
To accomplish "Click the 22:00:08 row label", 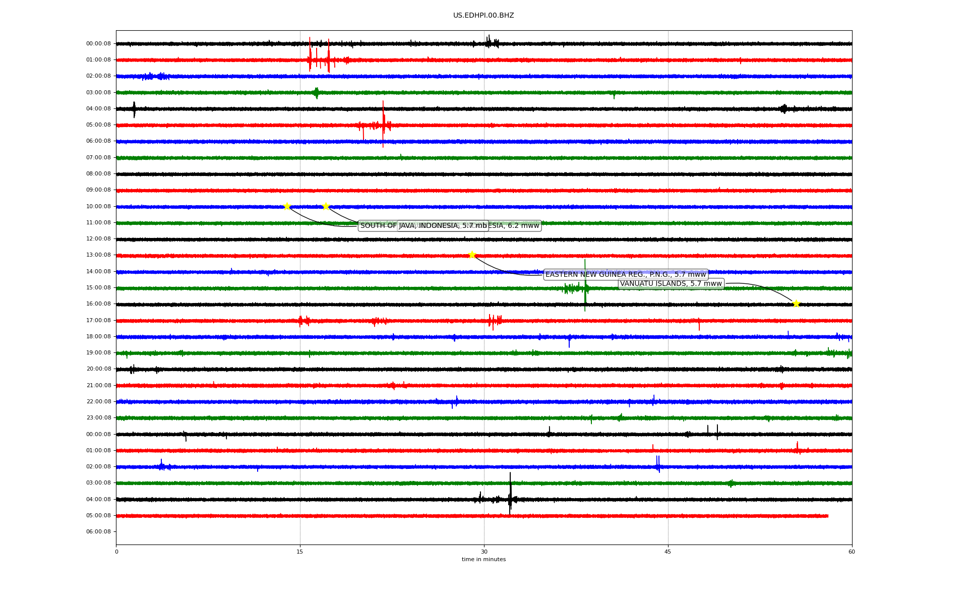I will 98,401.
